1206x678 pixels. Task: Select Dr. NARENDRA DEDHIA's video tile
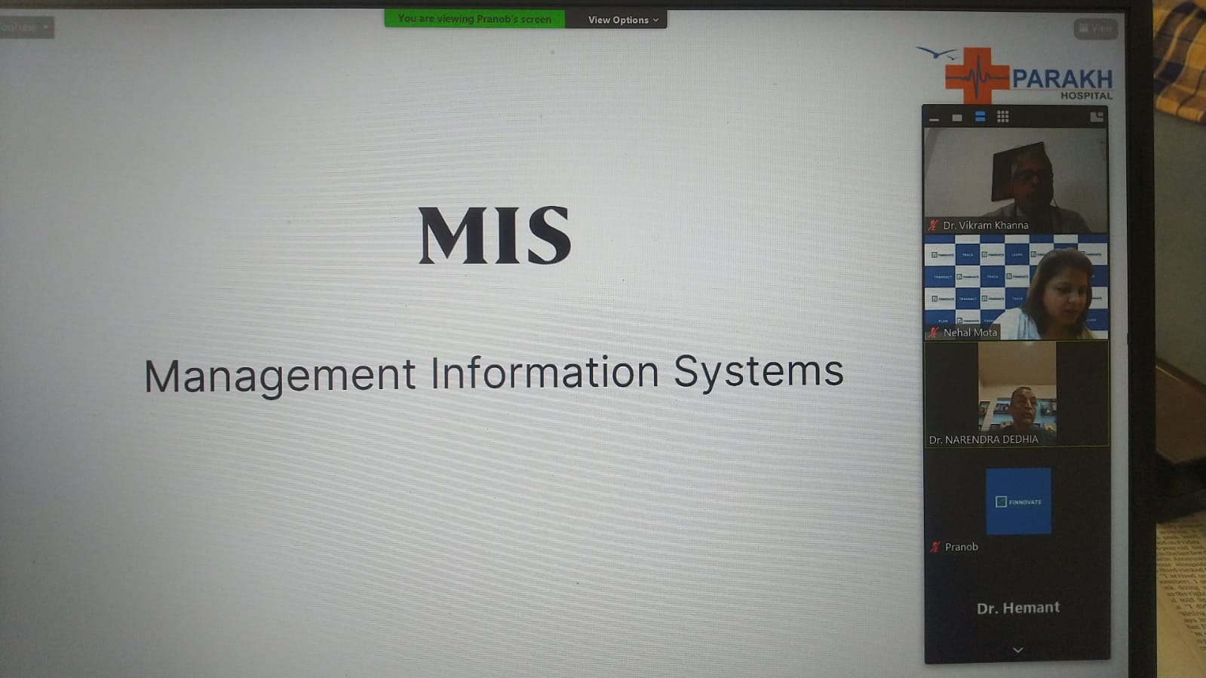pos(1016,394)
